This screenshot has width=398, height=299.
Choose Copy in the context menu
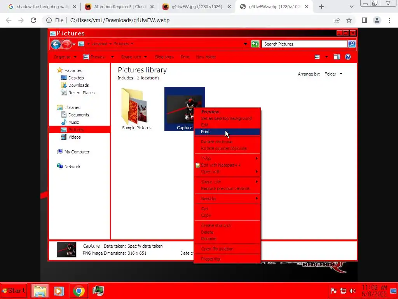tap(227, 215)
